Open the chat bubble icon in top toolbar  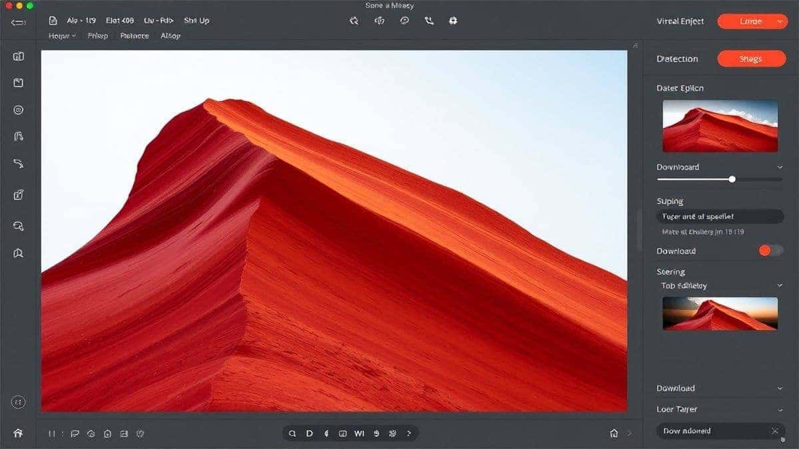[404, 21]
